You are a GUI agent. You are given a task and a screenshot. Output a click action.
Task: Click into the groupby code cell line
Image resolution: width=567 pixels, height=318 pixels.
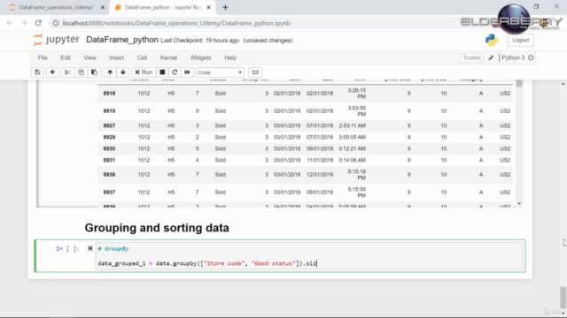(207, 263)
